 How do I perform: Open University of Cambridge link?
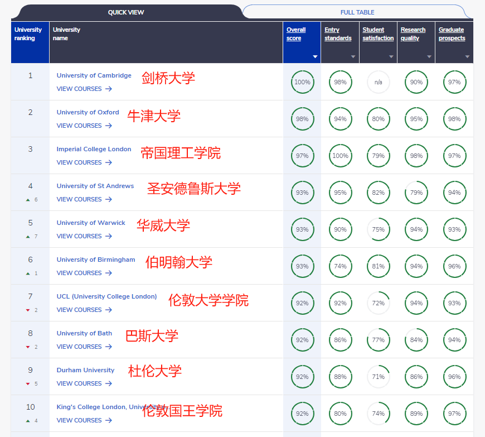94,75
